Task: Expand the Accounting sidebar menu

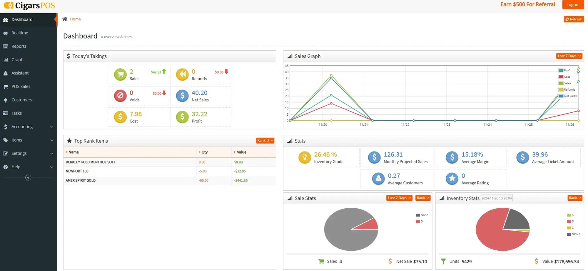Action: pyautogui.click(x=29, y=127)
